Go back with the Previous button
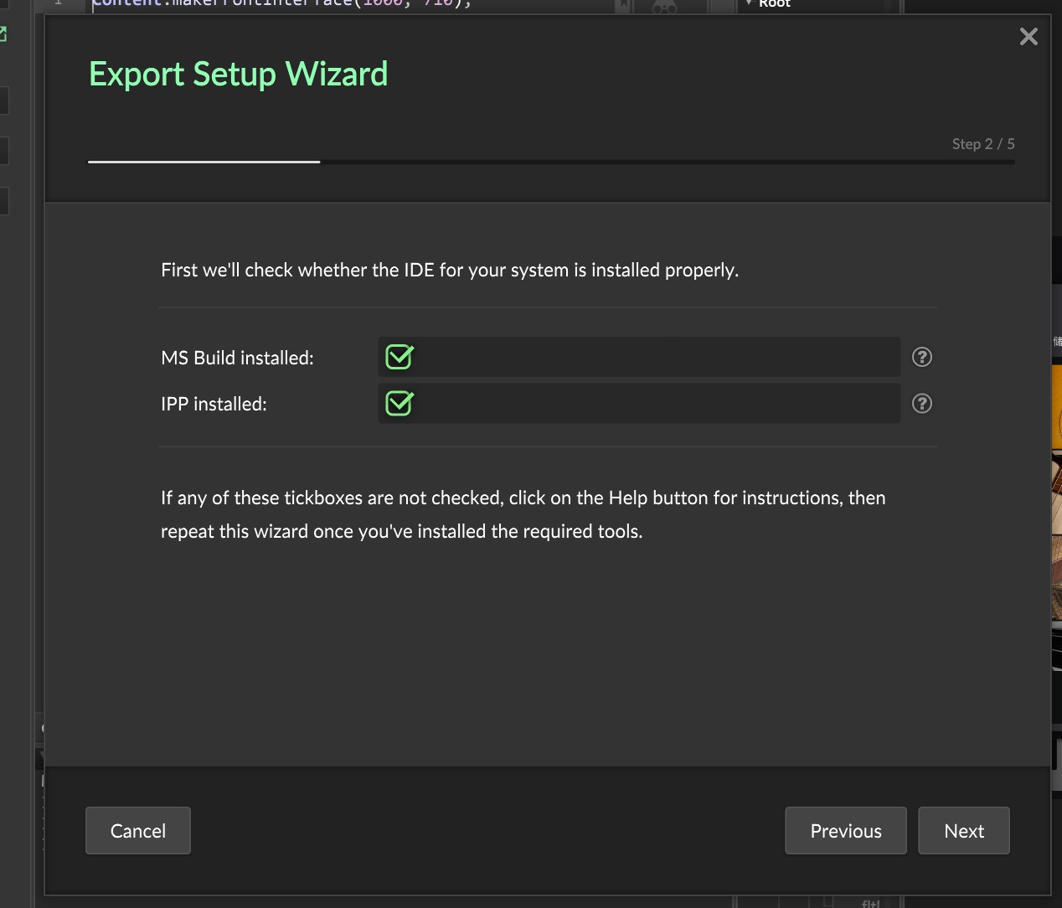The image size is (1062, 908). click(845, 831)
